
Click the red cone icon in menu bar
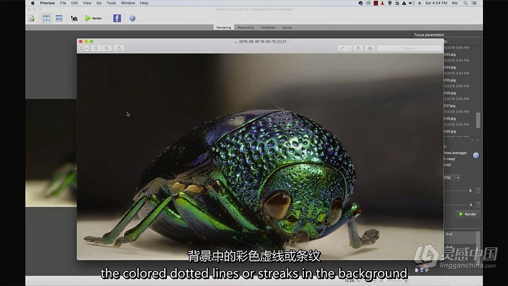(x=382, y=3)
